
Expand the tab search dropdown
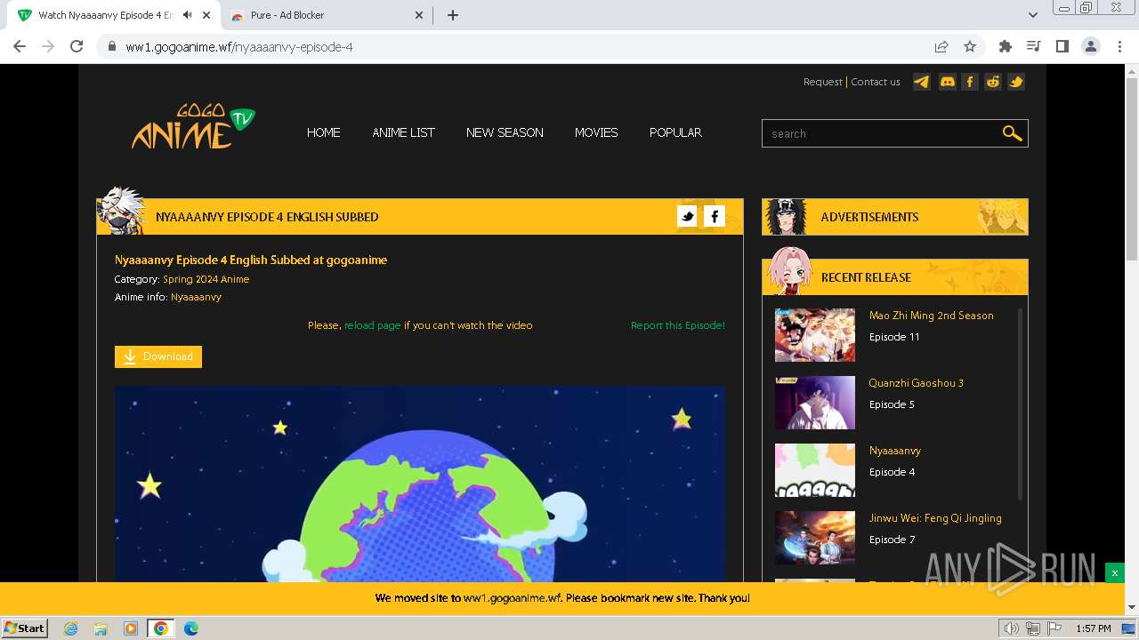[x=1033, y=15]
